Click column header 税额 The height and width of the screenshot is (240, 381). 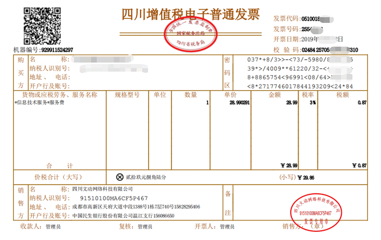click(342, 95)
